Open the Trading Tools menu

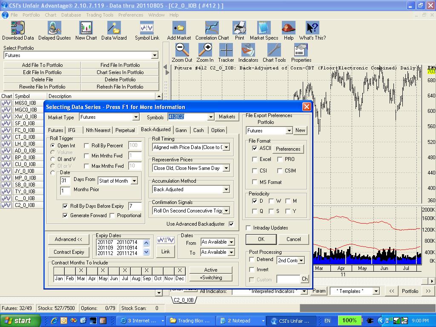point(100,15)
